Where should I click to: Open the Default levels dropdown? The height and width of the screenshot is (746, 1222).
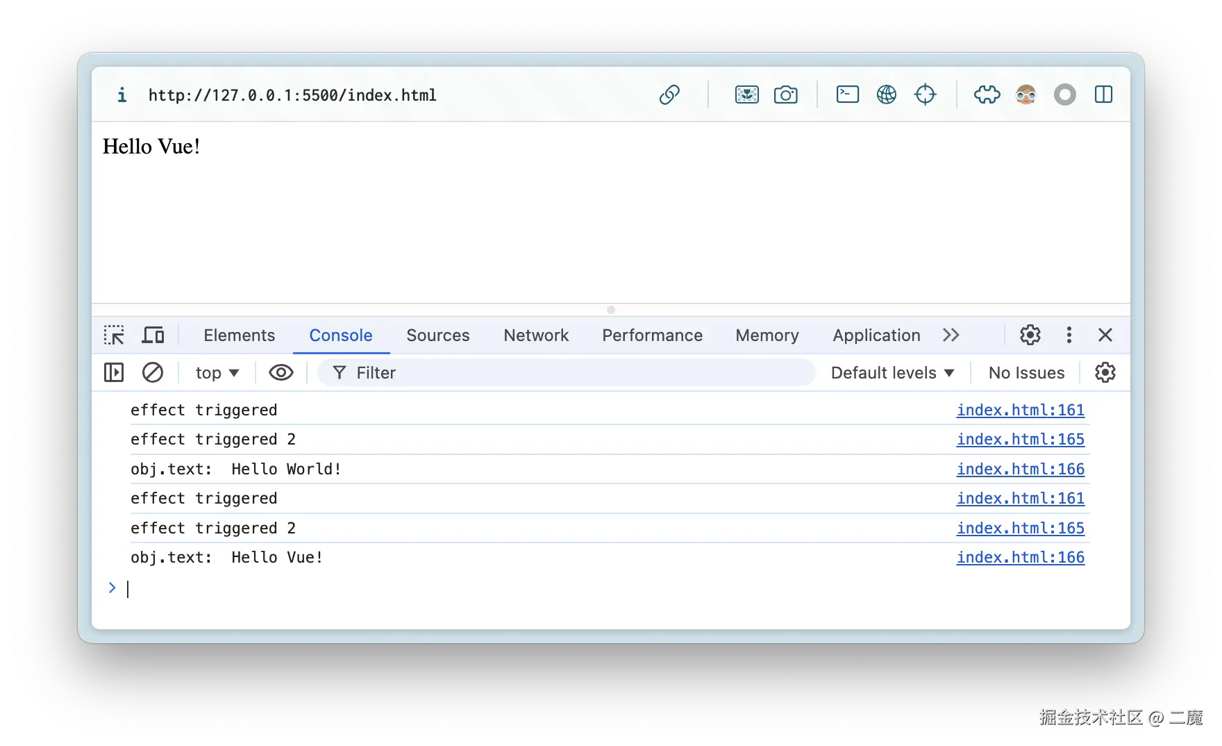pyautogui.click(x=893, y=373)
